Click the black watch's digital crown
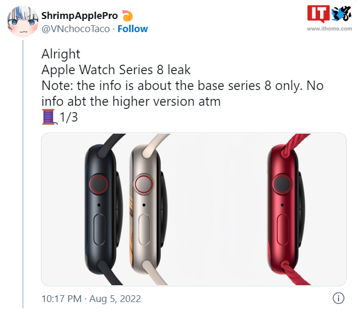This screenshot has height=311, width=357. click(x=98, y=184)
